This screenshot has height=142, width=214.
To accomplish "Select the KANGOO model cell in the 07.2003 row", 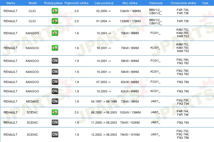I will (x=32, y=82).
